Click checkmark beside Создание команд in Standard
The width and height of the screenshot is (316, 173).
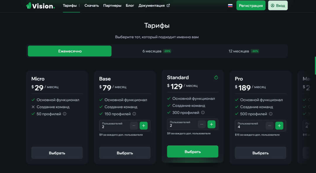169,105
